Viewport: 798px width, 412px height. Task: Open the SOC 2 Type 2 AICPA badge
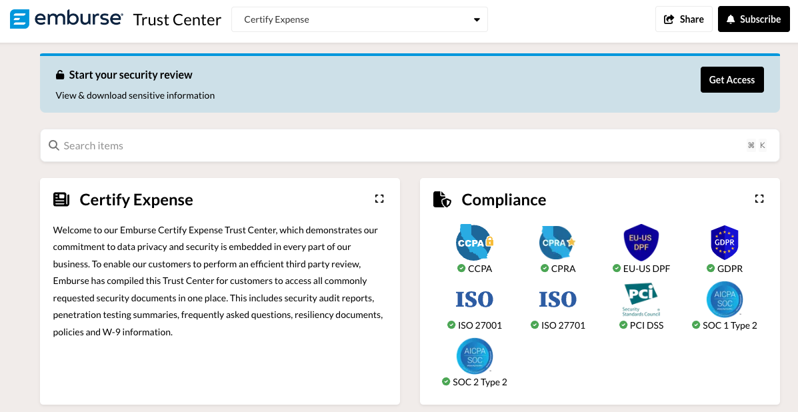tap(474, 356)
